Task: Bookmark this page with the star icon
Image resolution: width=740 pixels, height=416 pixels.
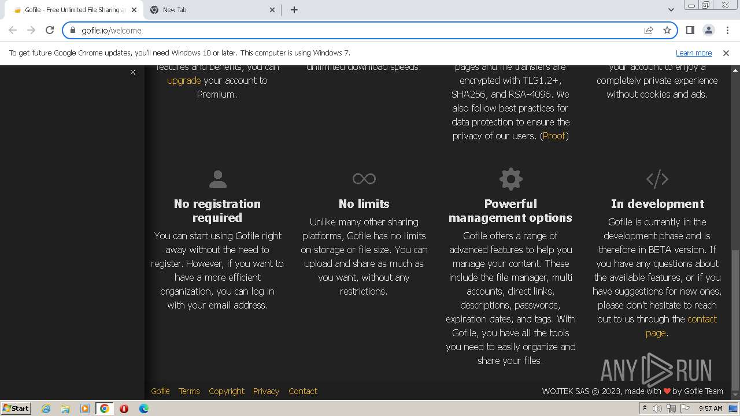Action: coord(667,31)
